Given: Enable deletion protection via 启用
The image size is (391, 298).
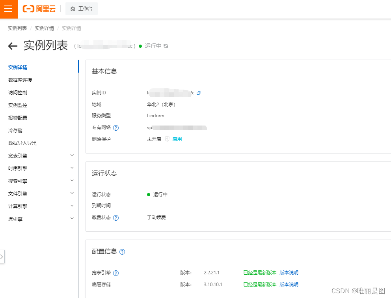Looking at the screenshot, I should 177,139.
